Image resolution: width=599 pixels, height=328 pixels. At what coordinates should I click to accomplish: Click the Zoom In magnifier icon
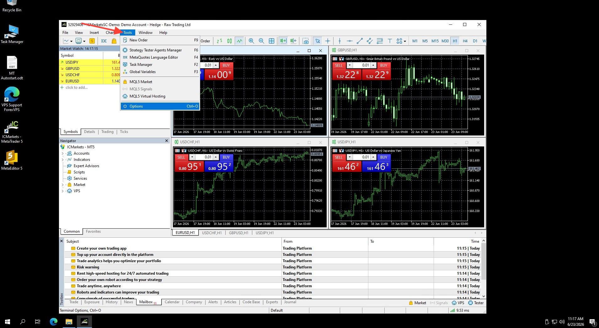pyautogui.click(x=251, y=41)
